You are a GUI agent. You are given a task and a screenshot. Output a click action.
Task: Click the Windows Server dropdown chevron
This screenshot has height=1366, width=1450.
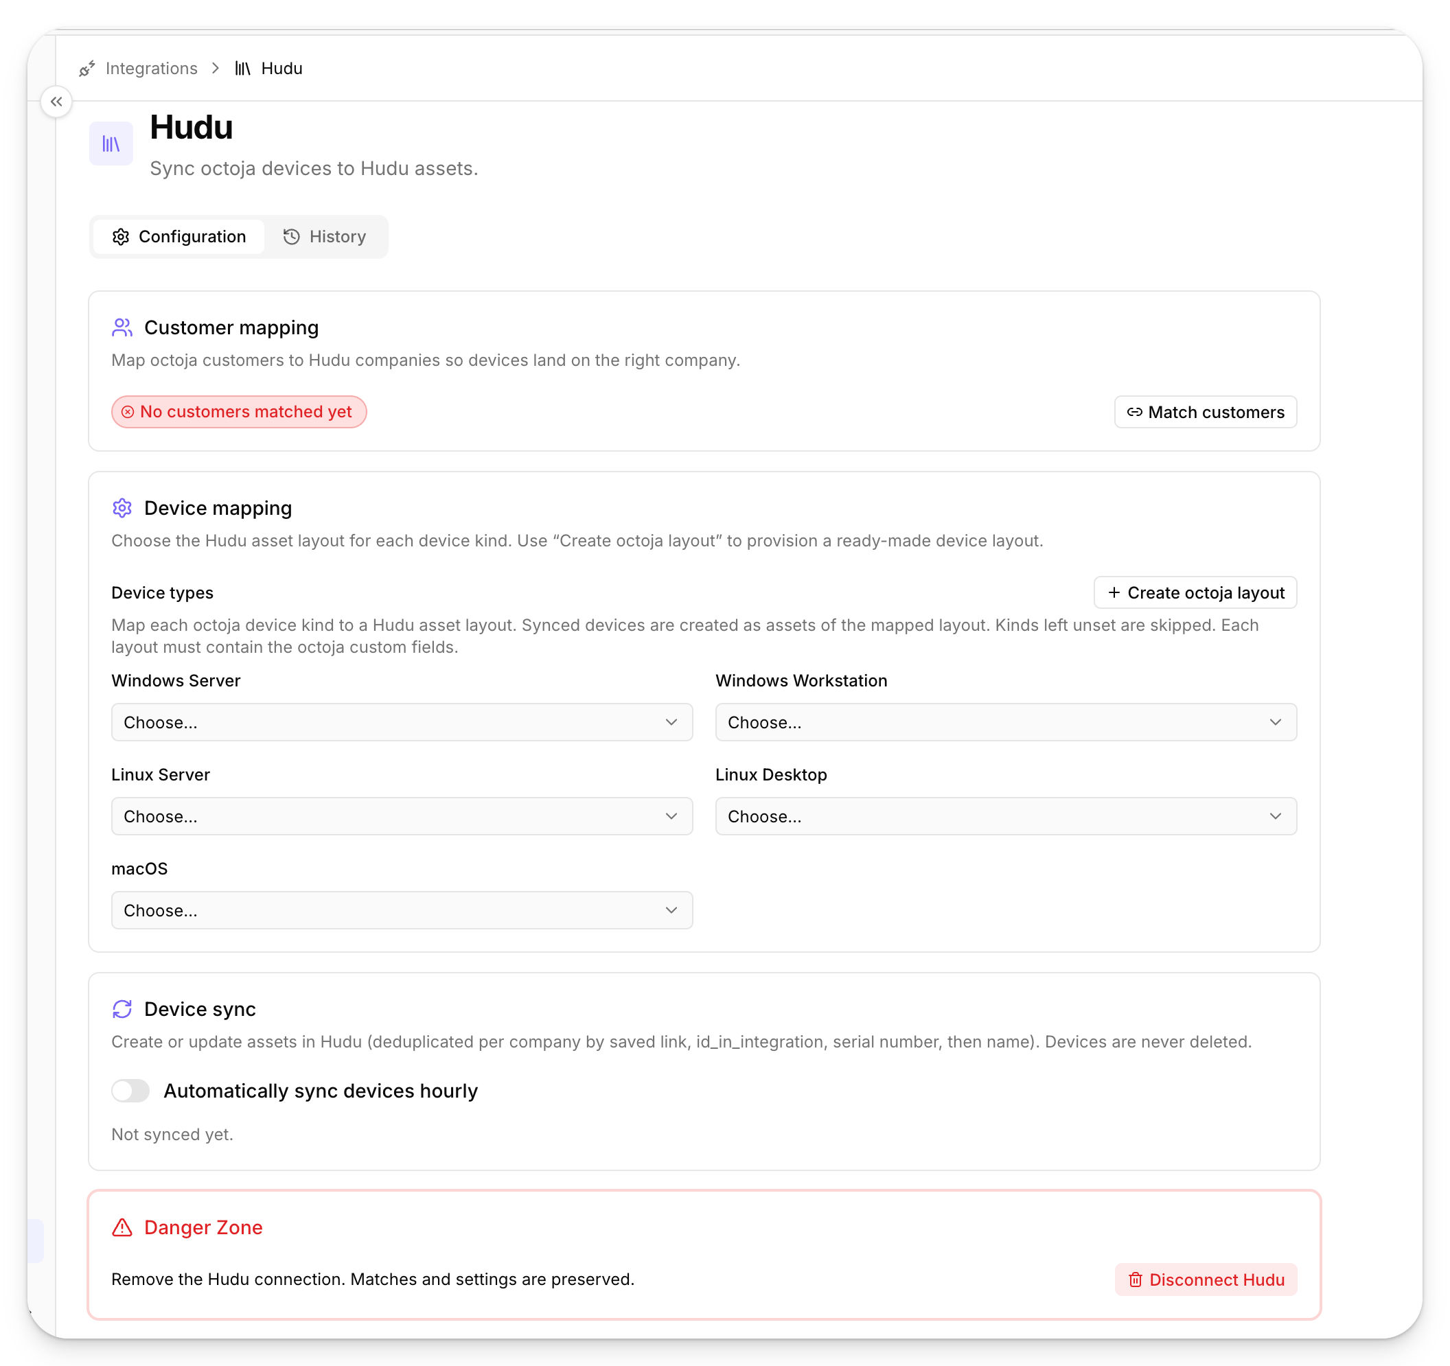[x=671, y=722]
